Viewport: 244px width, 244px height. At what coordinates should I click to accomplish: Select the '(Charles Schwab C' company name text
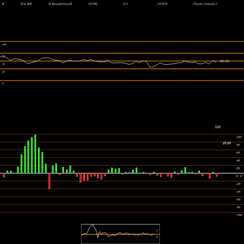(x=205, y=4)
